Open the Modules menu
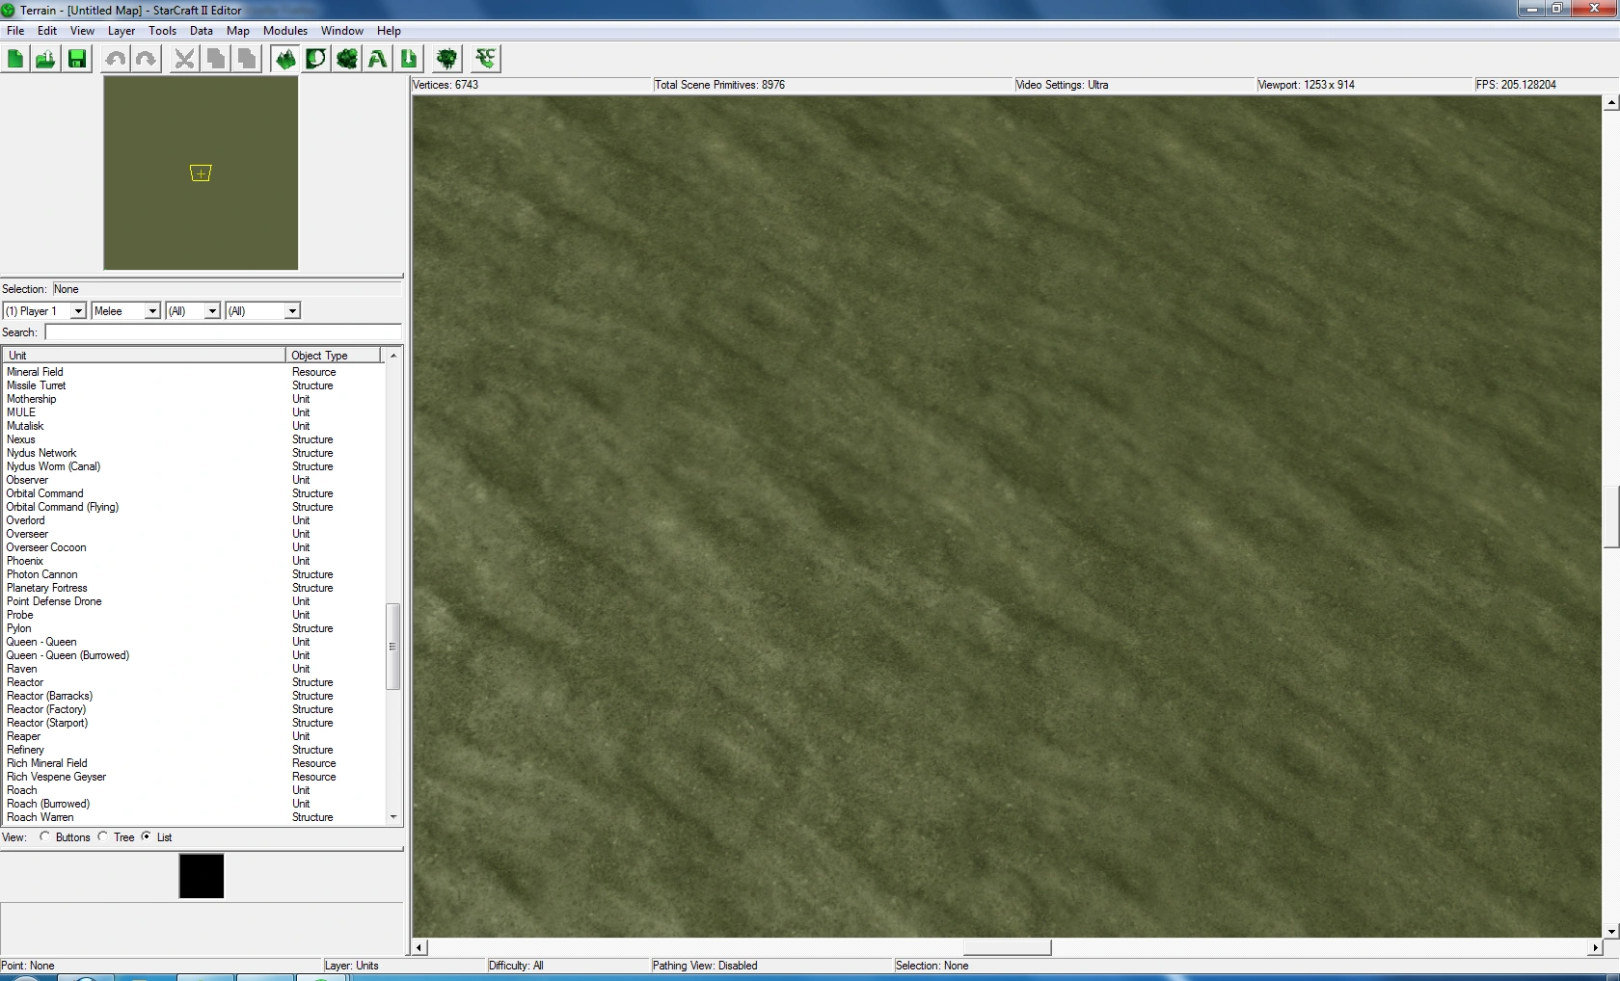 tap(284, 31)
